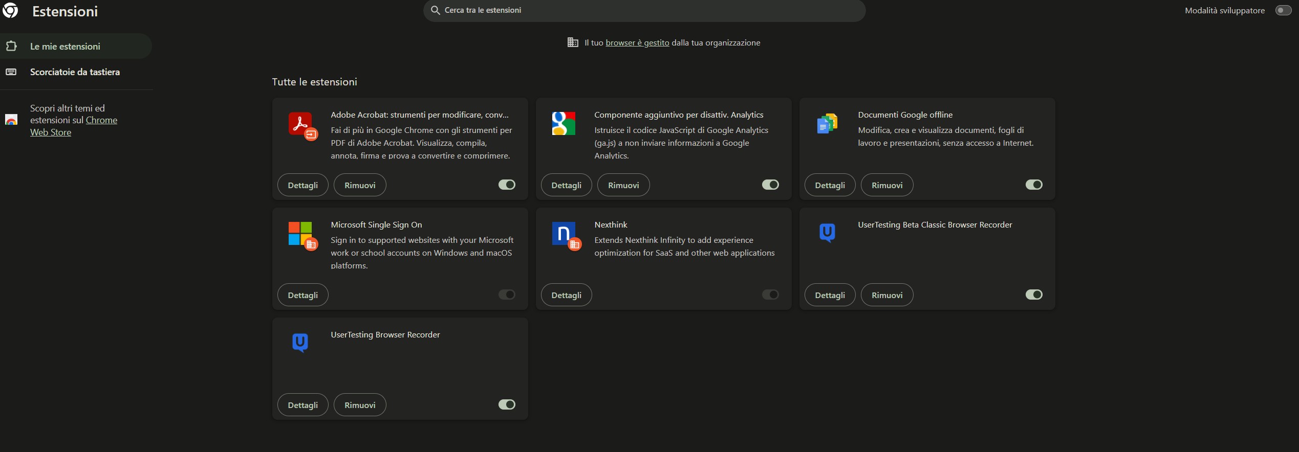
Task: Click the organization building icon
Action: 573,42
